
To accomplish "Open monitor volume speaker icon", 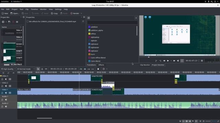I will 178,61.
